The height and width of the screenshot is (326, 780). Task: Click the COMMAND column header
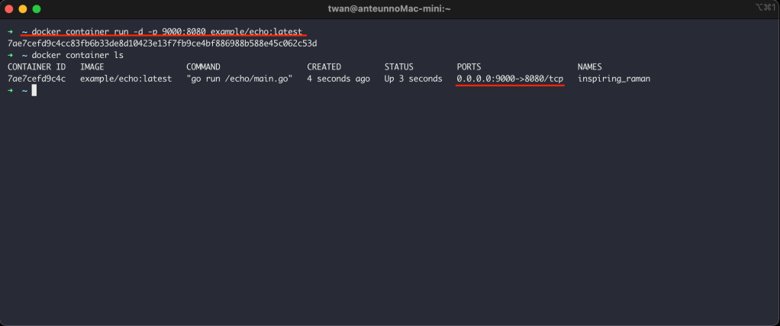203,67
